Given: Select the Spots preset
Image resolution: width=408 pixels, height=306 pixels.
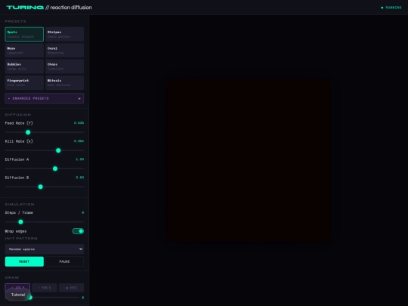Looking at the screenshot, I should (x=24, y=34).
